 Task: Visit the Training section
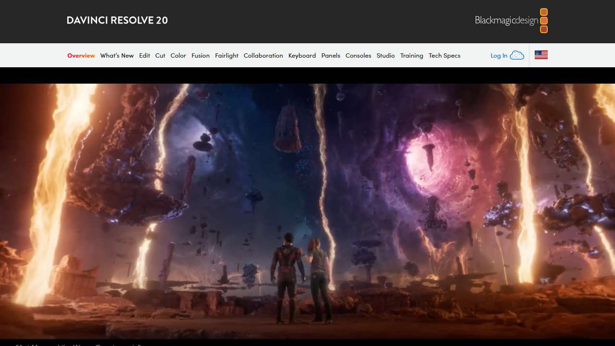point(412,56)
